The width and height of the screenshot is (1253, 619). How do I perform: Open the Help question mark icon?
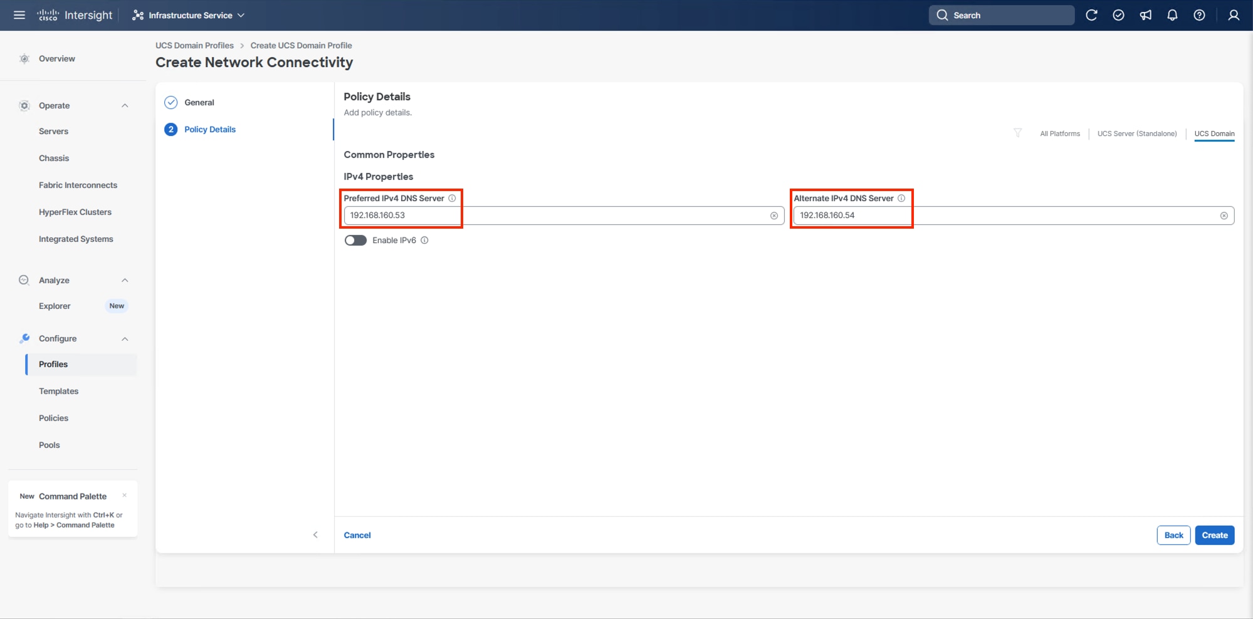click(1199, 14)
